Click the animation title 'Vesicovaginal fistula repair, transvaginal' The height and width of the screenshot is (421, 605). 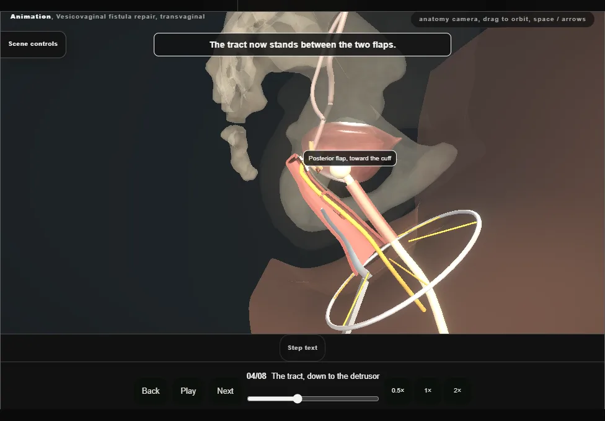130,17
